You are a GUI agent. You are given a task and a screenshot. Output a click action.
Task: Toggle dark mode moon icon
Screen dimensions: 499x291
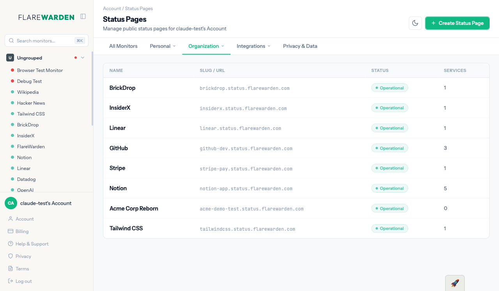(x=415, y=23)
